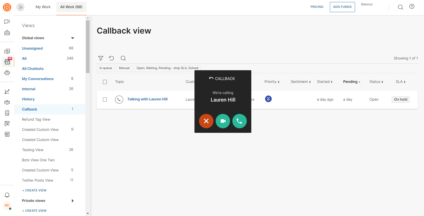The height and width of the screenshot is (216, 424).
Task: Answer callback with green phone button
Action: [239, 121]
